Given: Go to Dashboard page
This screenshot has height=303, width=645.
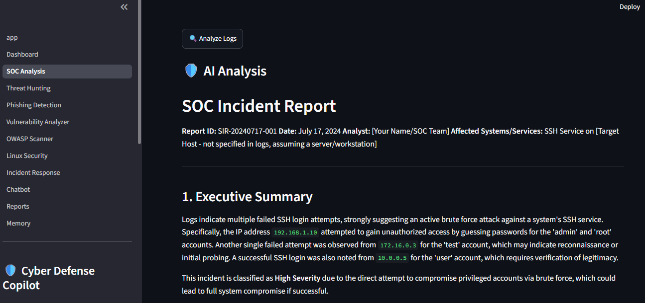Looking at the screenshot, I should click(x=67, y=55).
